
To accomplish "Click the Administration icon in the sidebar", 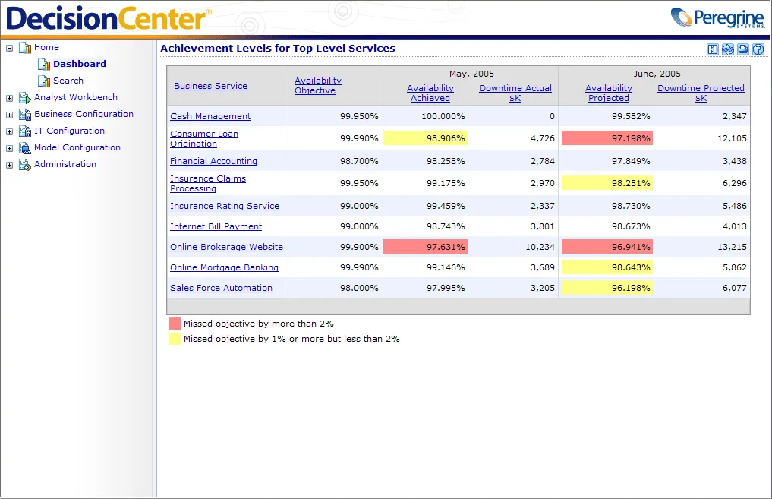I will click(x=24, y=165).
